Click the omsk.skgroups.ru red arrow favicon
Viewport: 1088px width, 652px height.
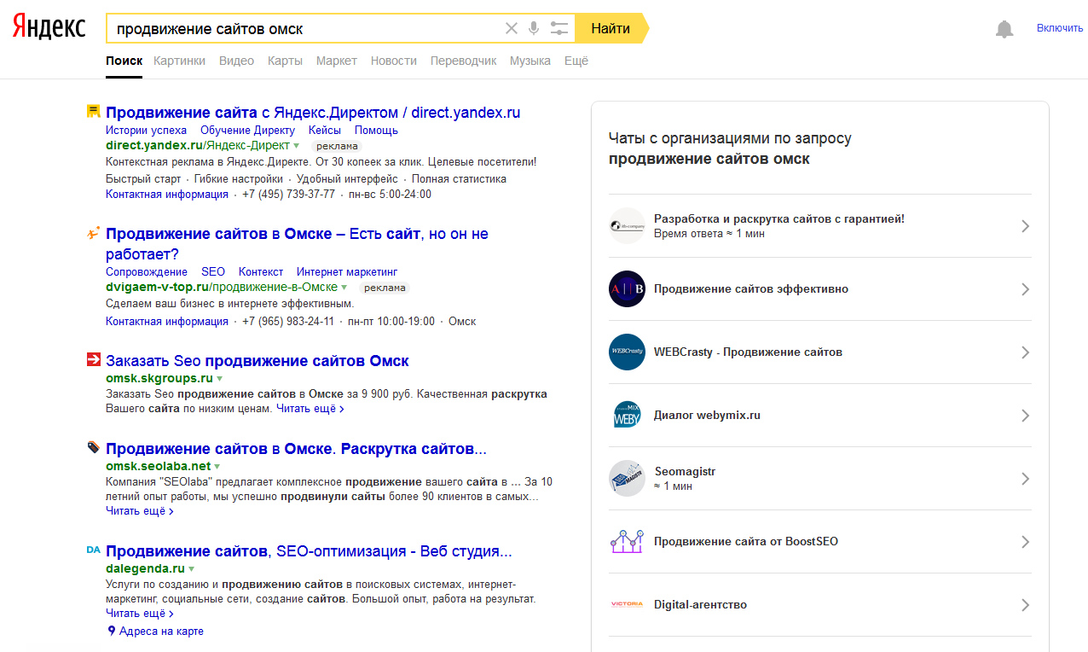point(94,360)
